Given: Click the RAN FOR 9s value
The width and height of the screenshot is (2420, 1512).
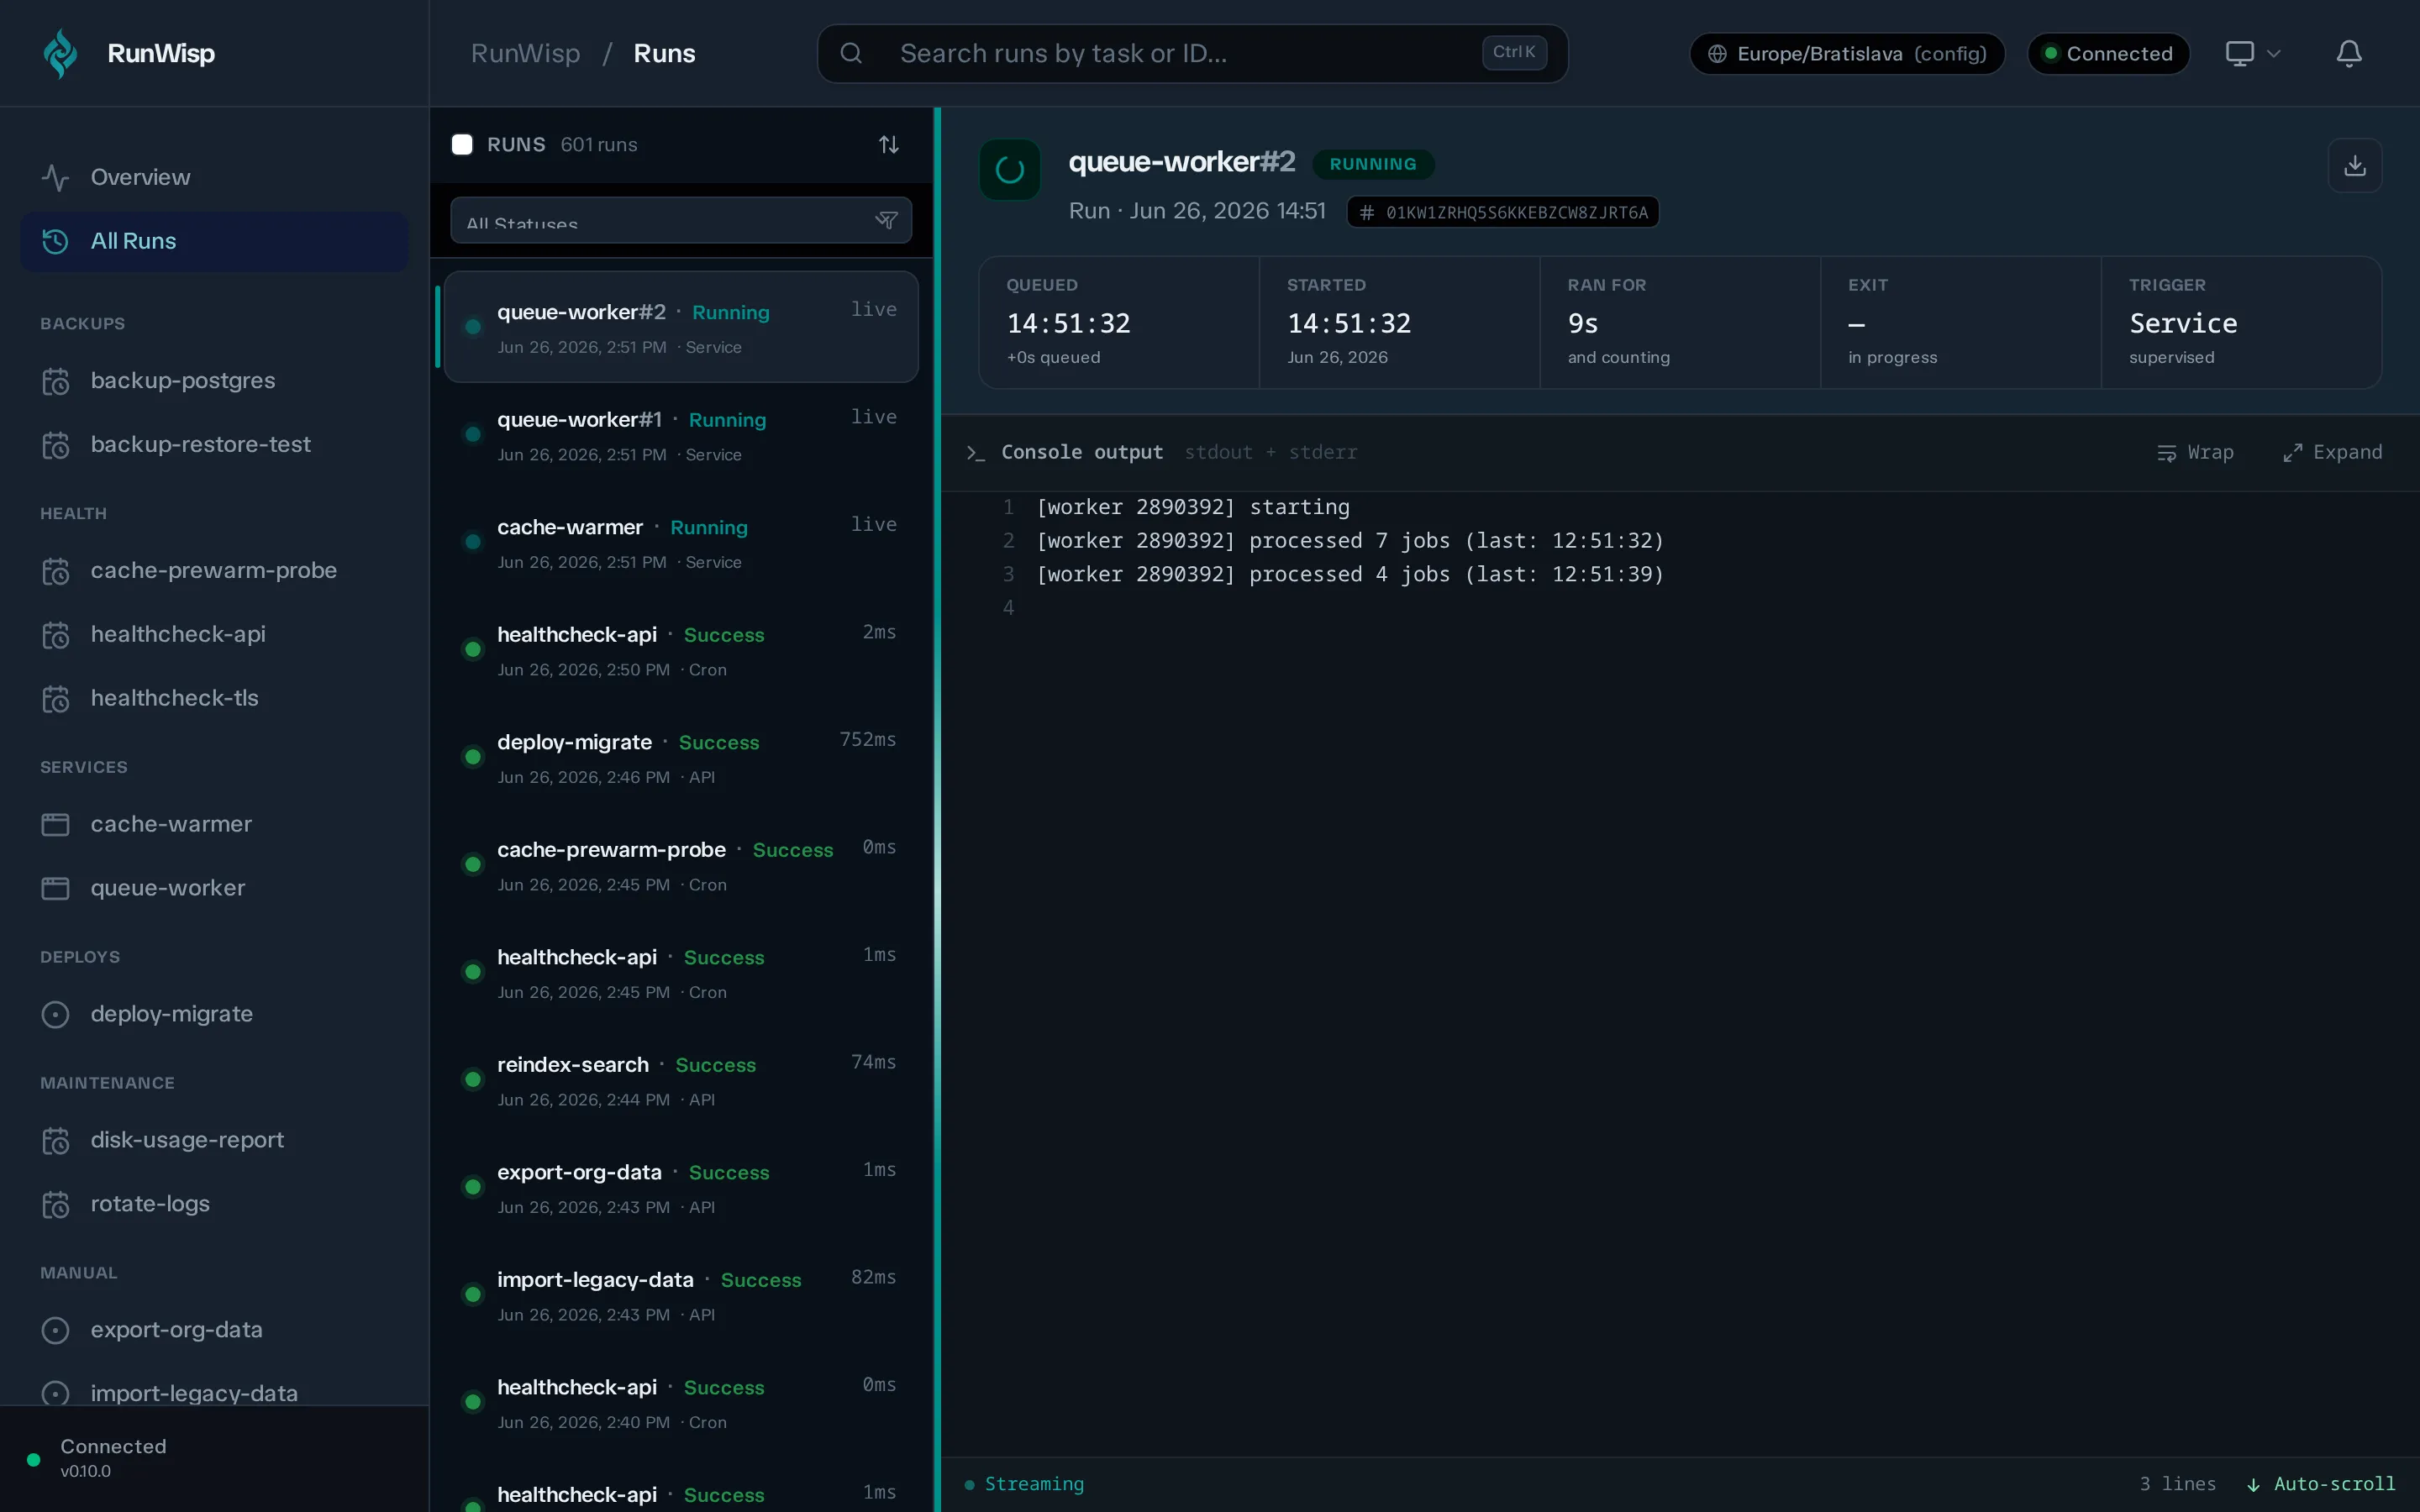Looking at the screenshot, I should point(1583,324).
